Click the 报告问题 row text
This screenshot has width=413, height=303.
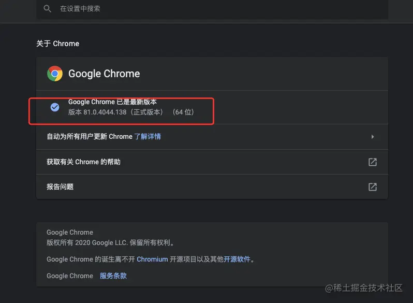[60, 186]
